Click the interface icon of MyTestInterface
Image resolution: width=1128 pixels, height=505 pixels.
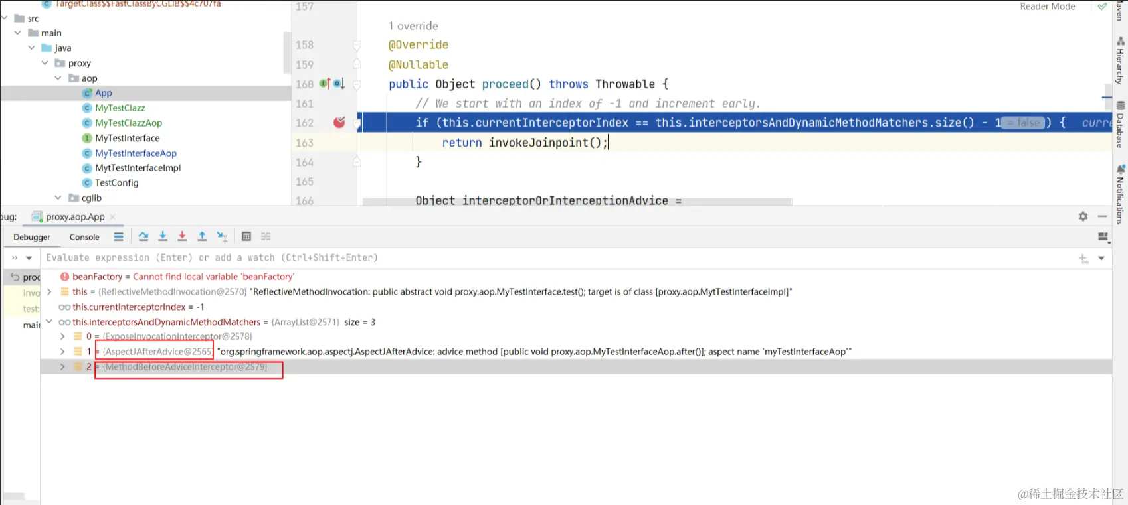pos(87,138)
